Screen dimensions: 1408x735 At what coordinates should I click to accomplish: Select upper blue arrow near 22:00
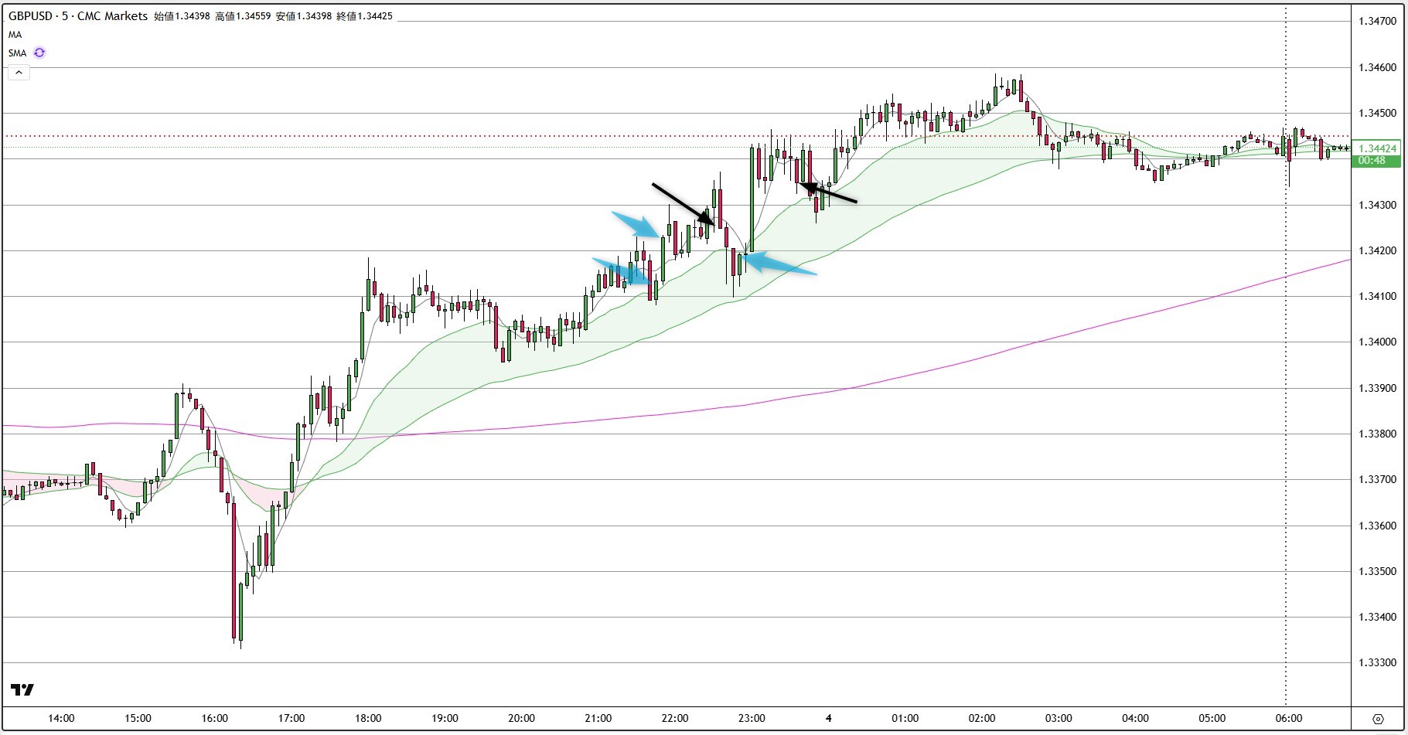636,224
